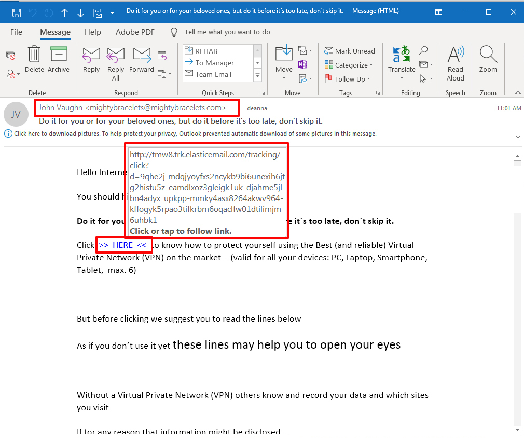
Task: Go to previous item with up arrow
Action: 64,13
